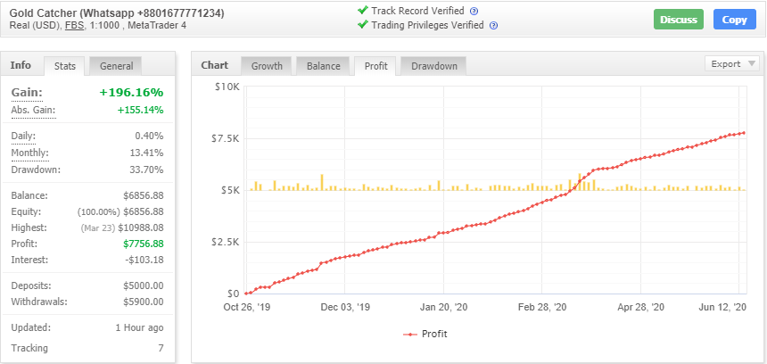The width and height of the screenshot is (767, 364).
Task: Click the last profit data point near Jun 12
Action: (x=744, y=133)
